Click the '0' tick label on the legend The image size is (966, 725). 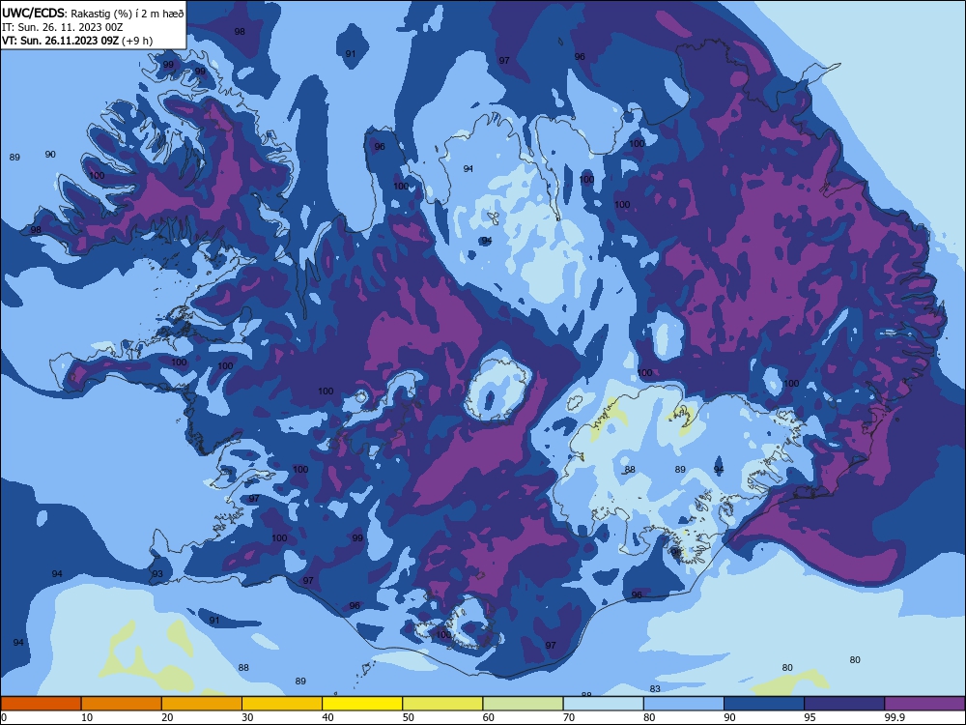(4, 717)
